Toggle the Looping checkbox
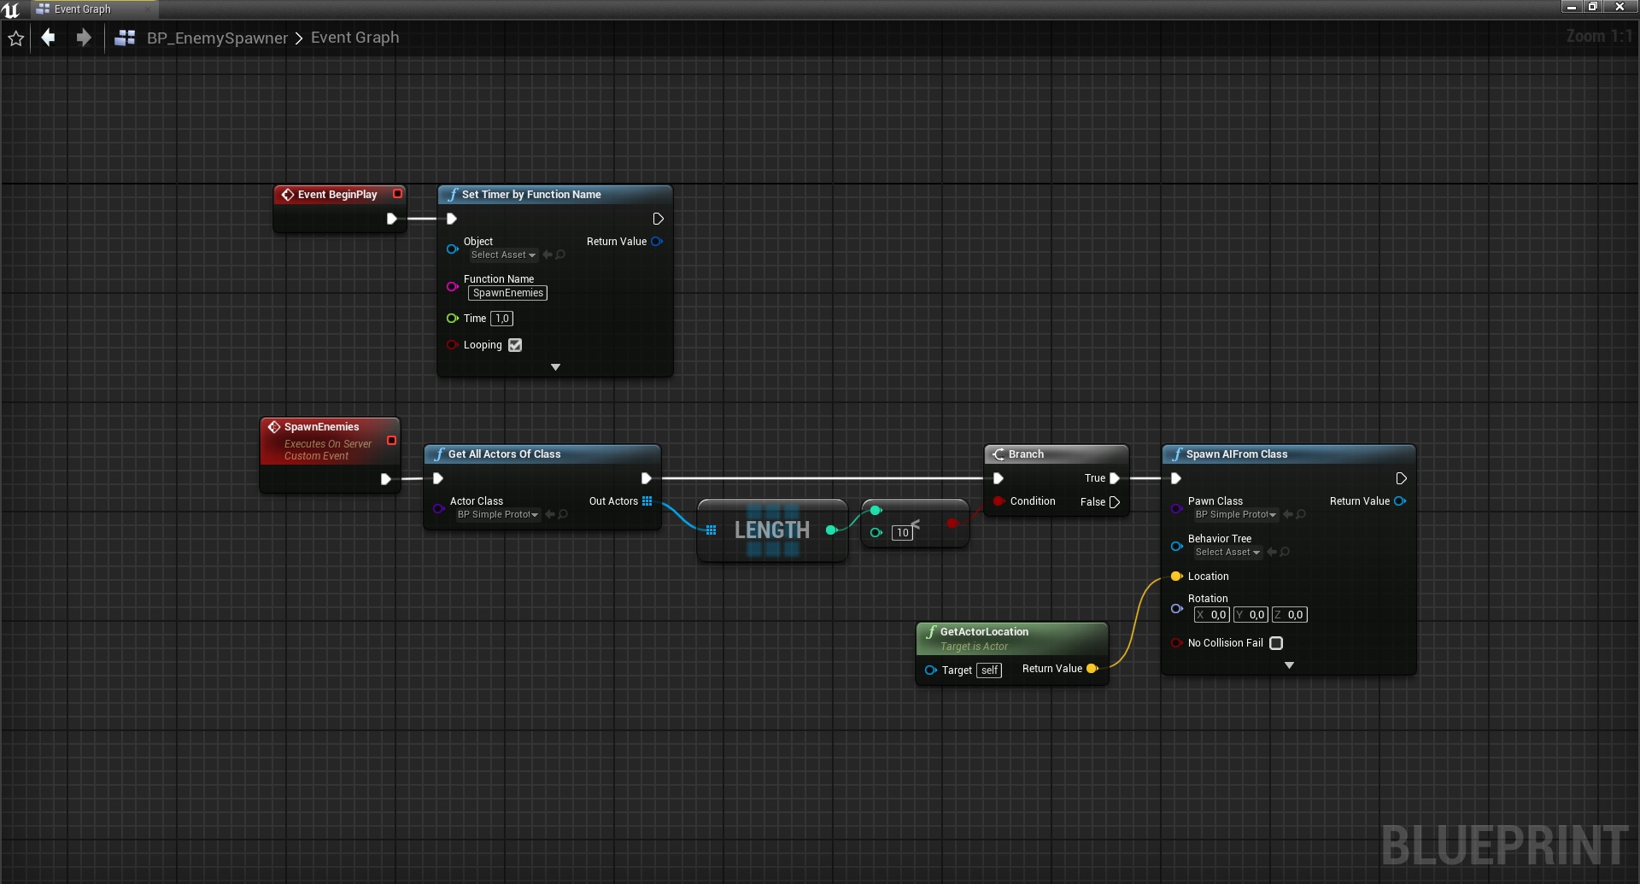This screenshot has height=884, width=1640. tap(515, 345)
